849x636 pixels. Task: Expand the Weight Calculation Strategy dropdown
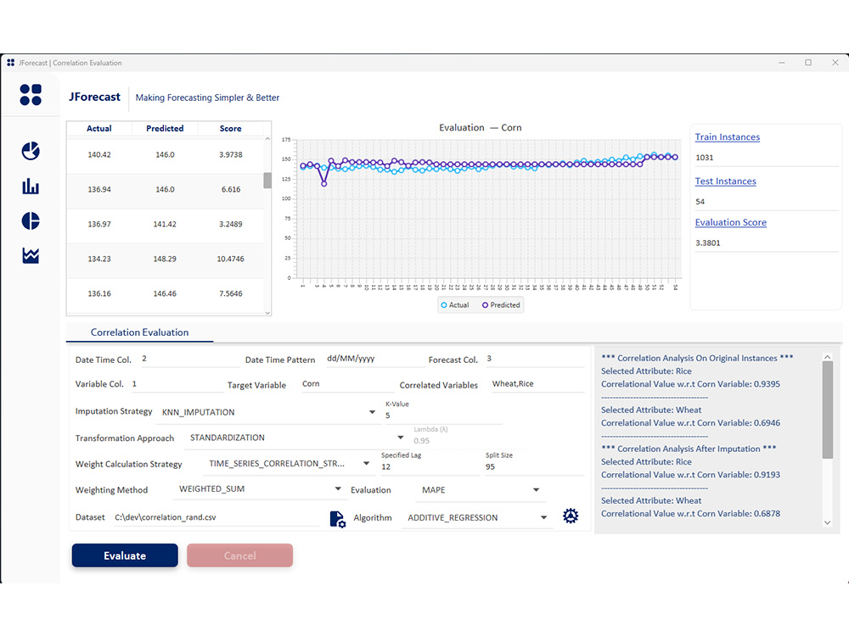point(366,464)
